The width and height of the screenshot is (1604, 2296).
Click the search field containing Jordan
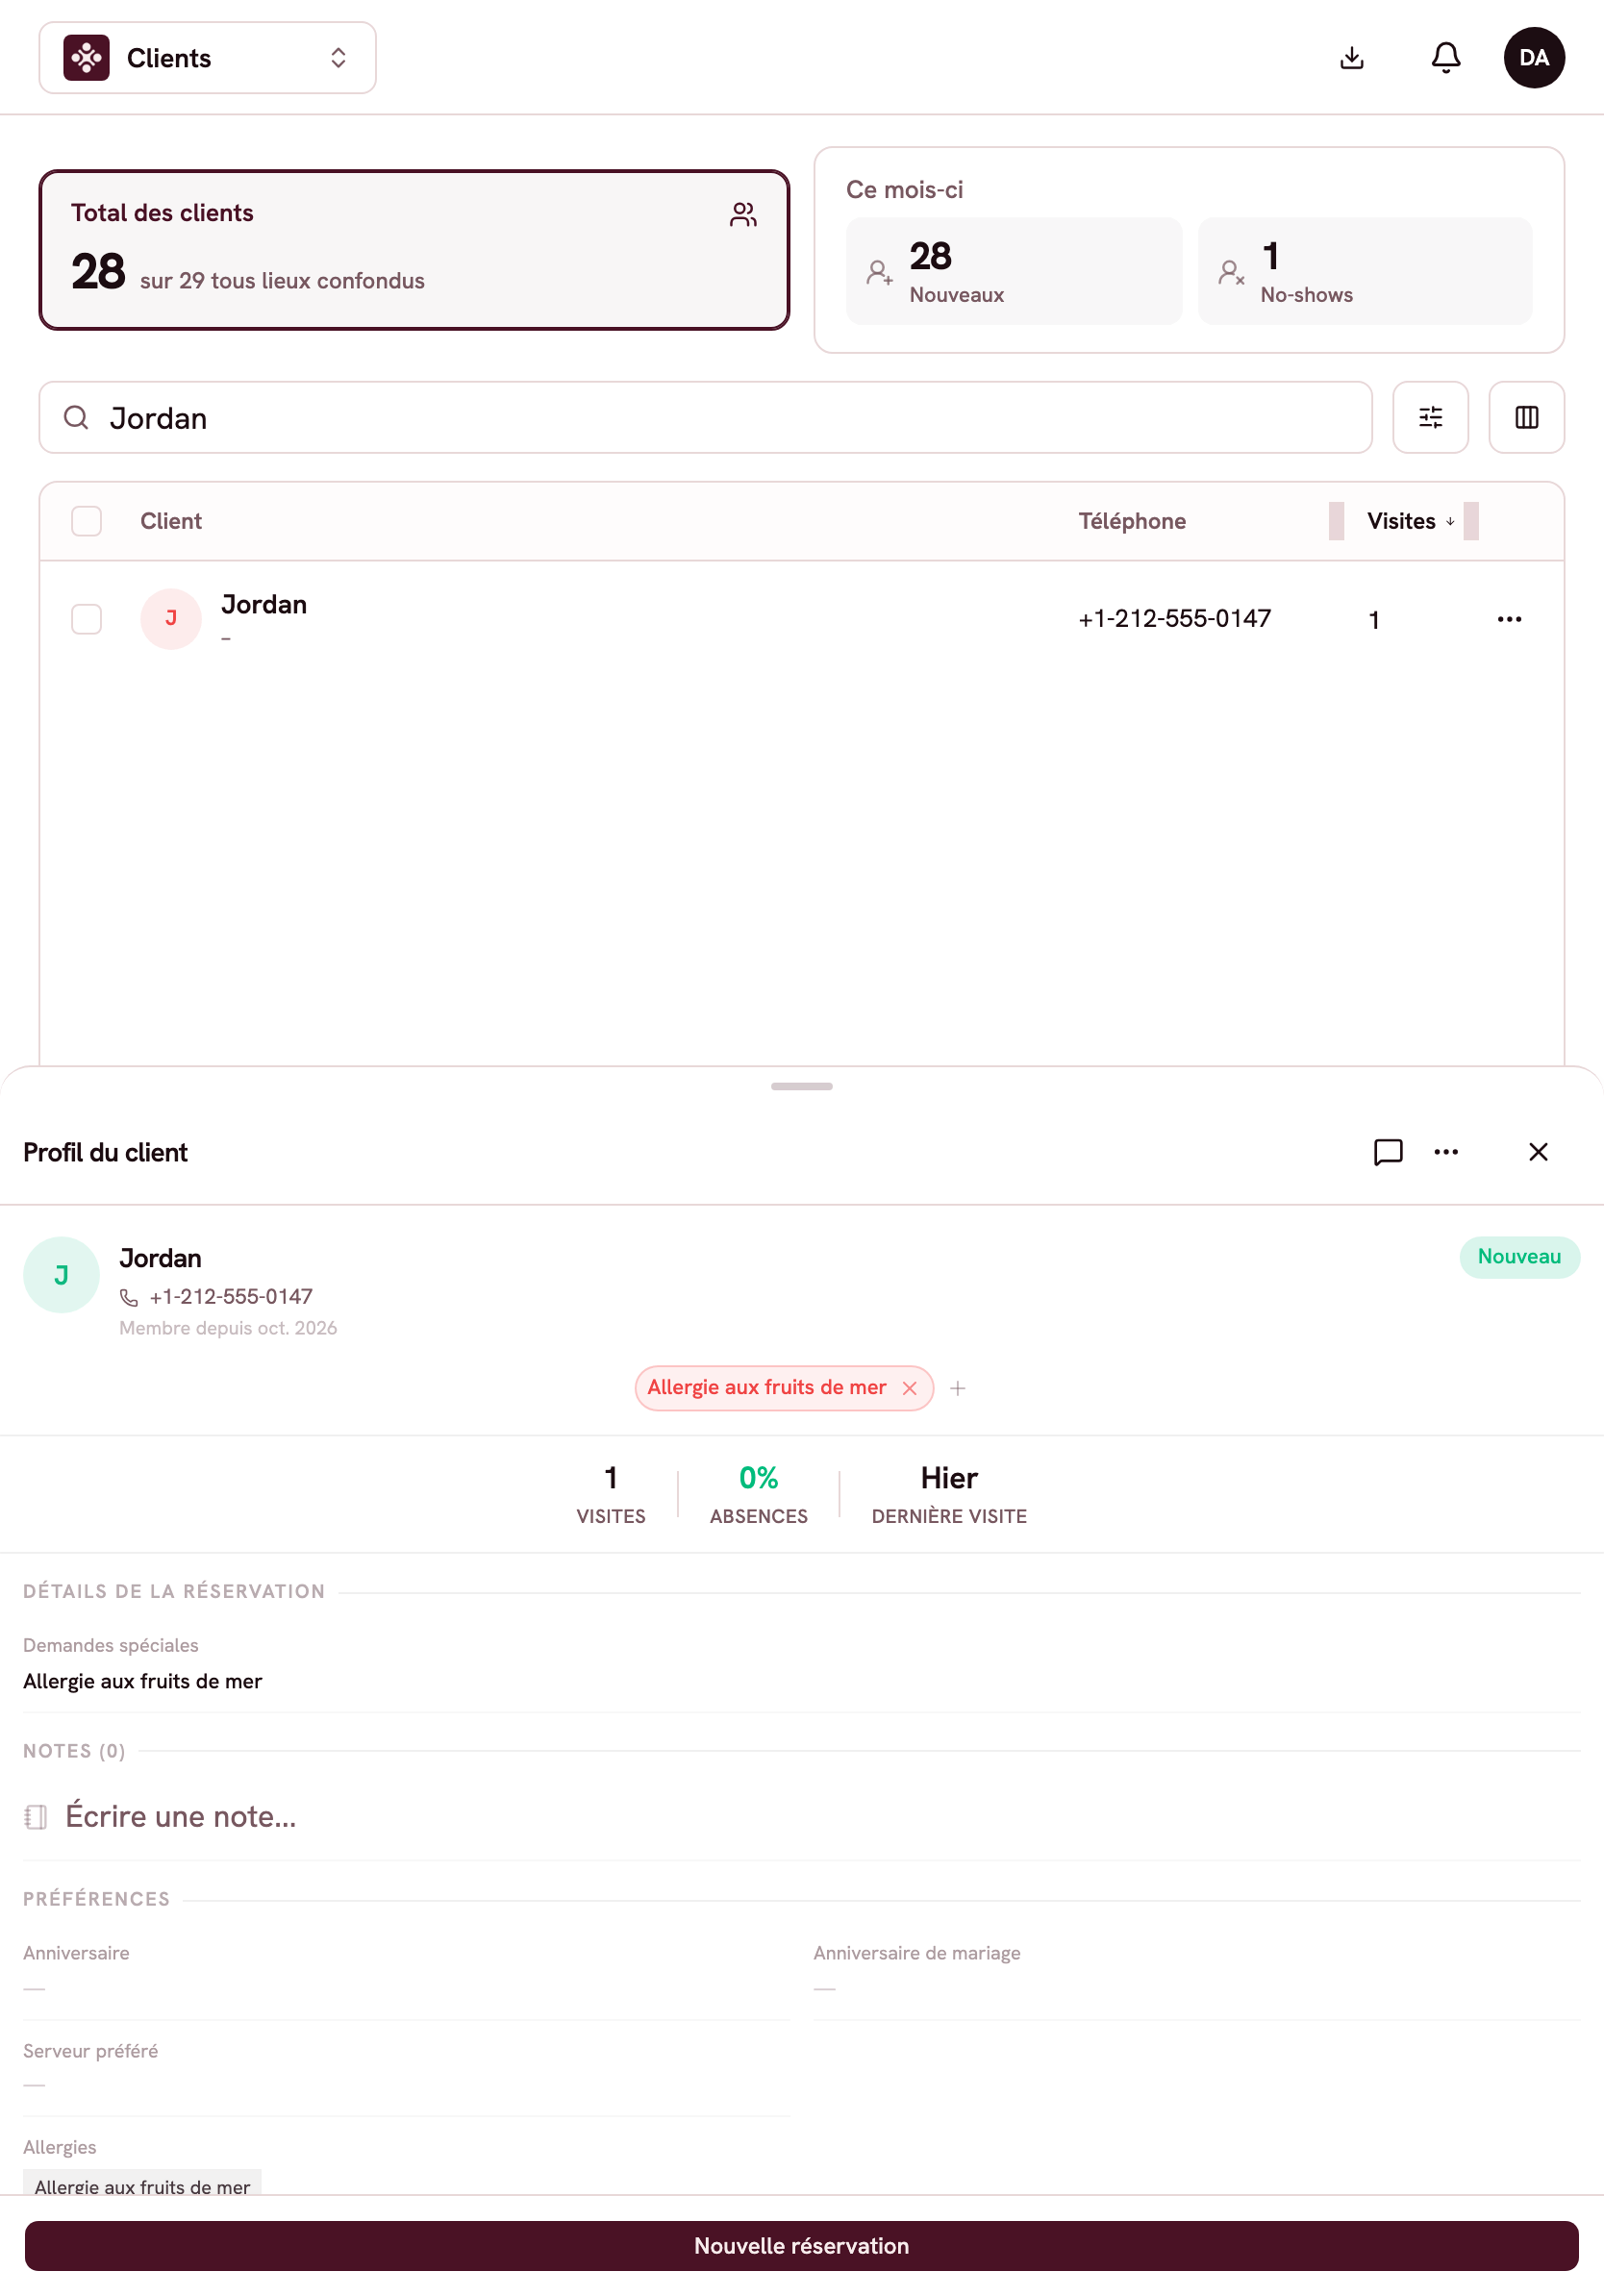click(705, 417)
